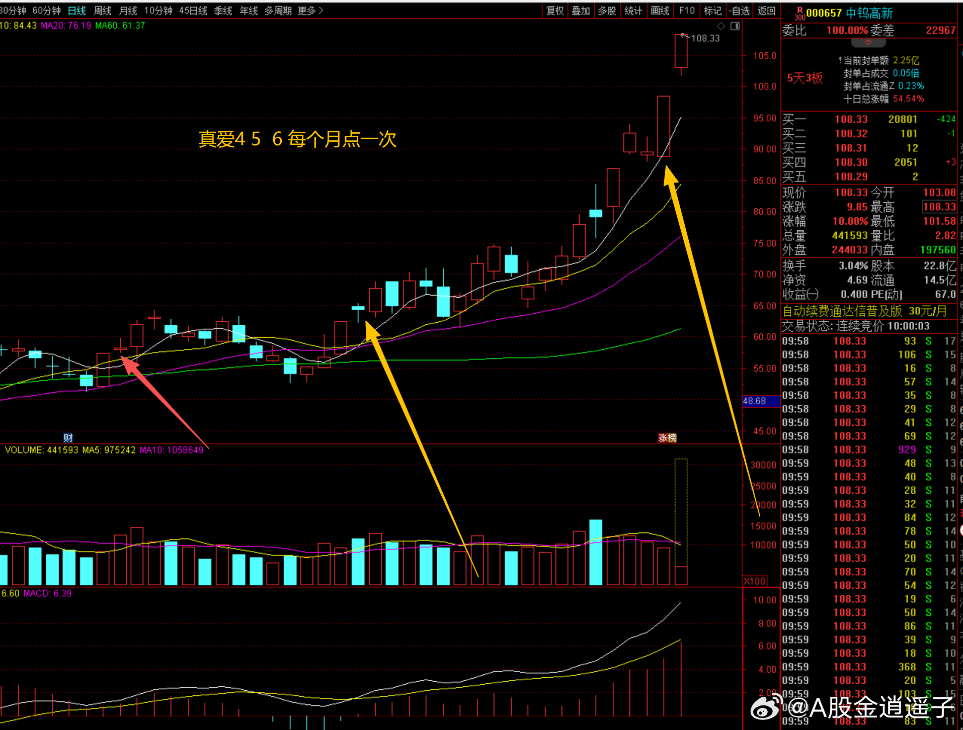Select the 45日线 period tab
This screenshot has width=963, height=730.
click(193, 11)
